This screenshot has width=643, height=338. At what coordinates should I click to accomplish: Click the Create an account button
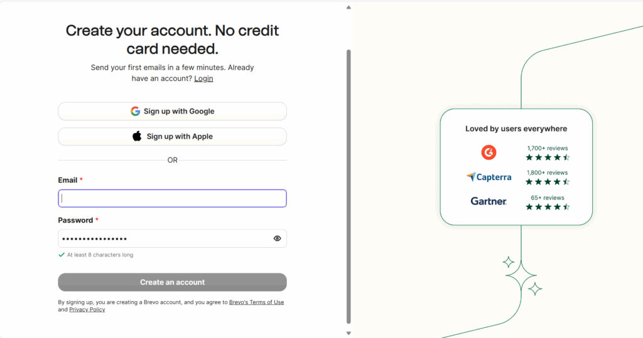pos(172,282)
